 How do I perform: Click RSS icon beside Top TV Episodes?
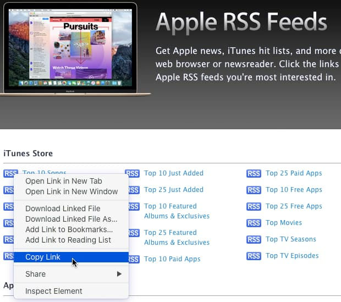(254, 256)
